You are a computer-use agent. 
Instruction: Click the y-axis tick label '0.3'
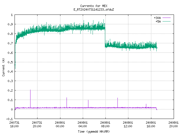[x=10, y=81]
